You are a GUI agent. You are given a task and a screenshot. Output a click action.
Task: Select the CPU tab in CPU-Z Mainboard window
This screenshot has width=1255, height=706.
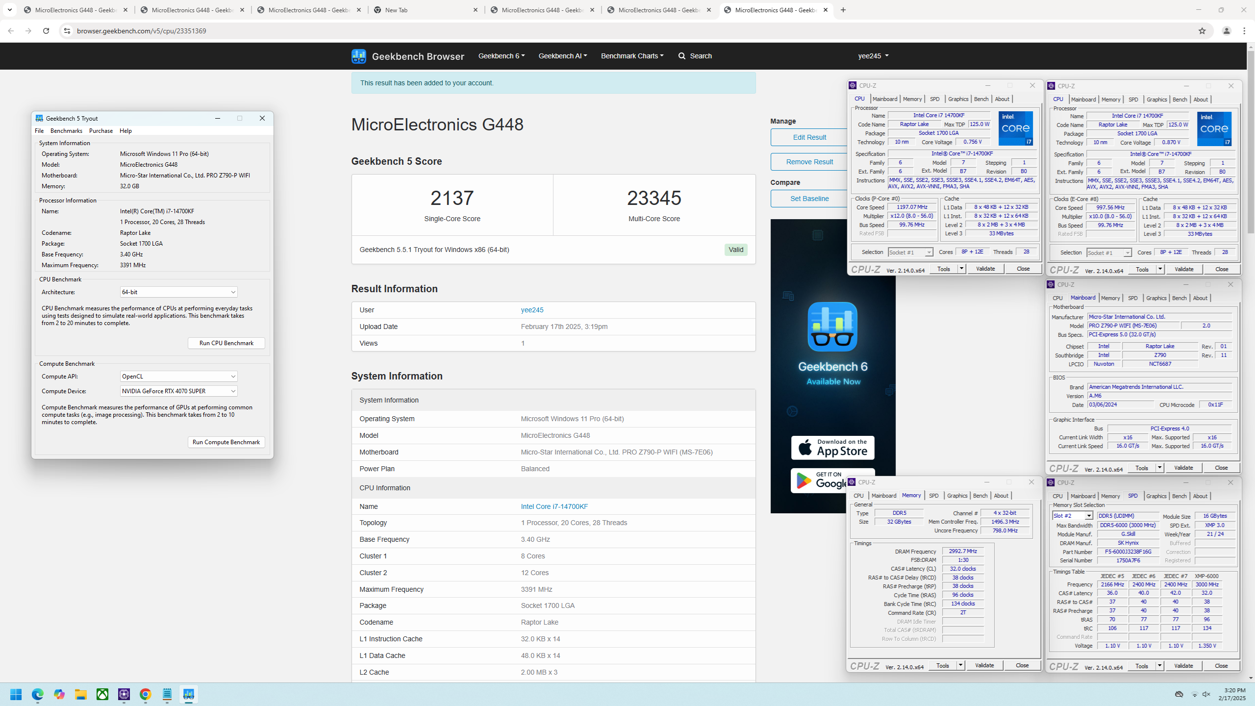[x=1057, y=298]
